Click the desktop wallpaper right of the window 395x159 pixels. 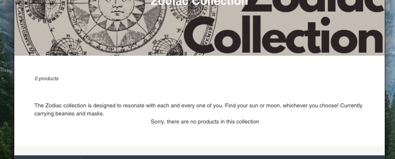coord(390,79)
